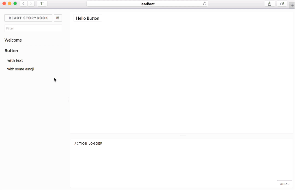Image resolution: width=295 pixels, height=190 pixels.
Task: Click the Safari back arrow button
Action: [24, 4]
